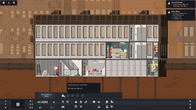This screenshot has height=110, width=196.
Task: Click the top-left list panel icon
Action: (14, 3)
